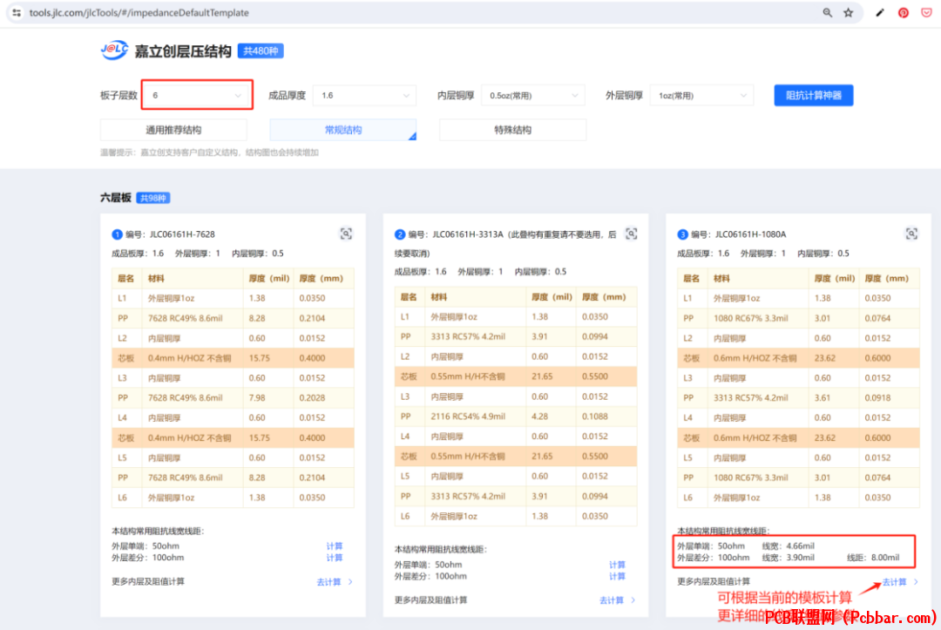
Task: Click 计算 for 外层单端 50ohm in card 2
Action: click(617, 565)
